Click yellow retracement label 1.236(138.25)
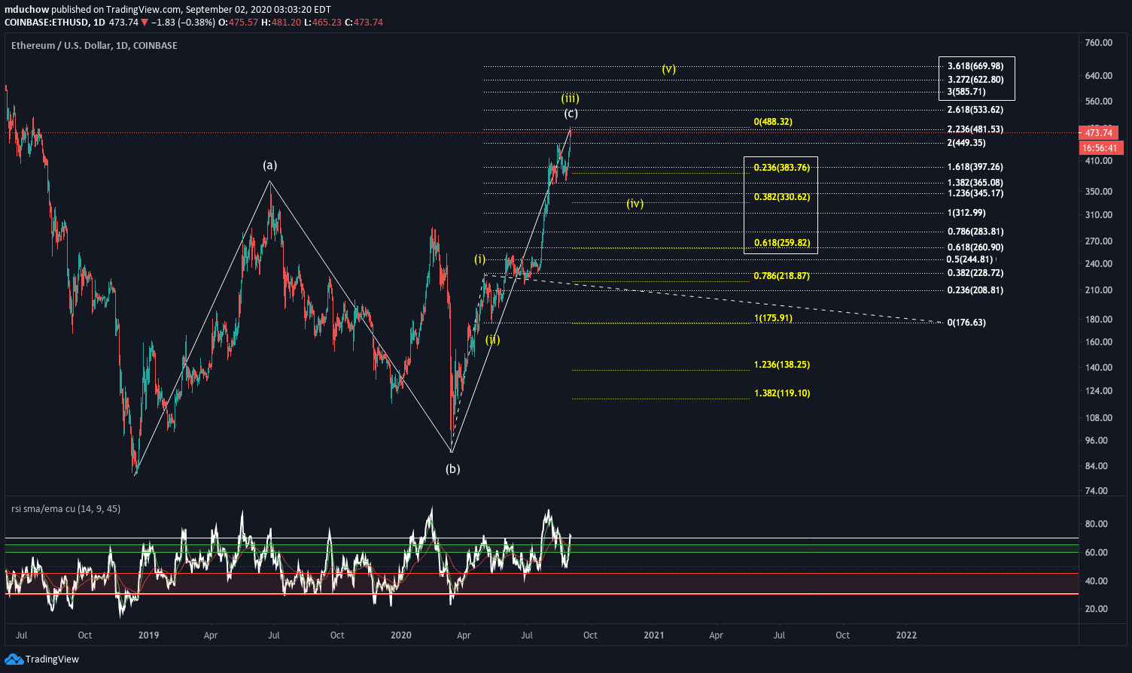This screenshot has width=1132, height=673. click(782, 365)
